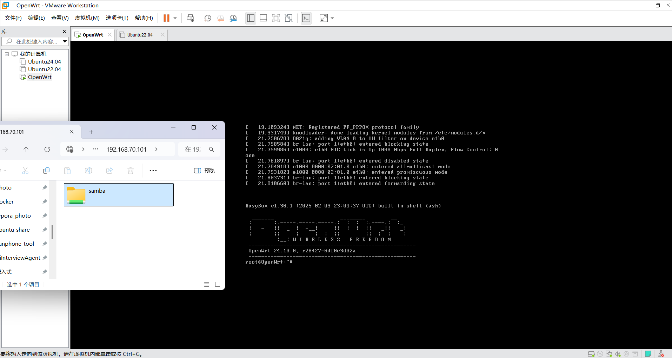This screenshot has width=672, height=358.
Task: Enter full screen mode in VMware
Action: [276, 18]
